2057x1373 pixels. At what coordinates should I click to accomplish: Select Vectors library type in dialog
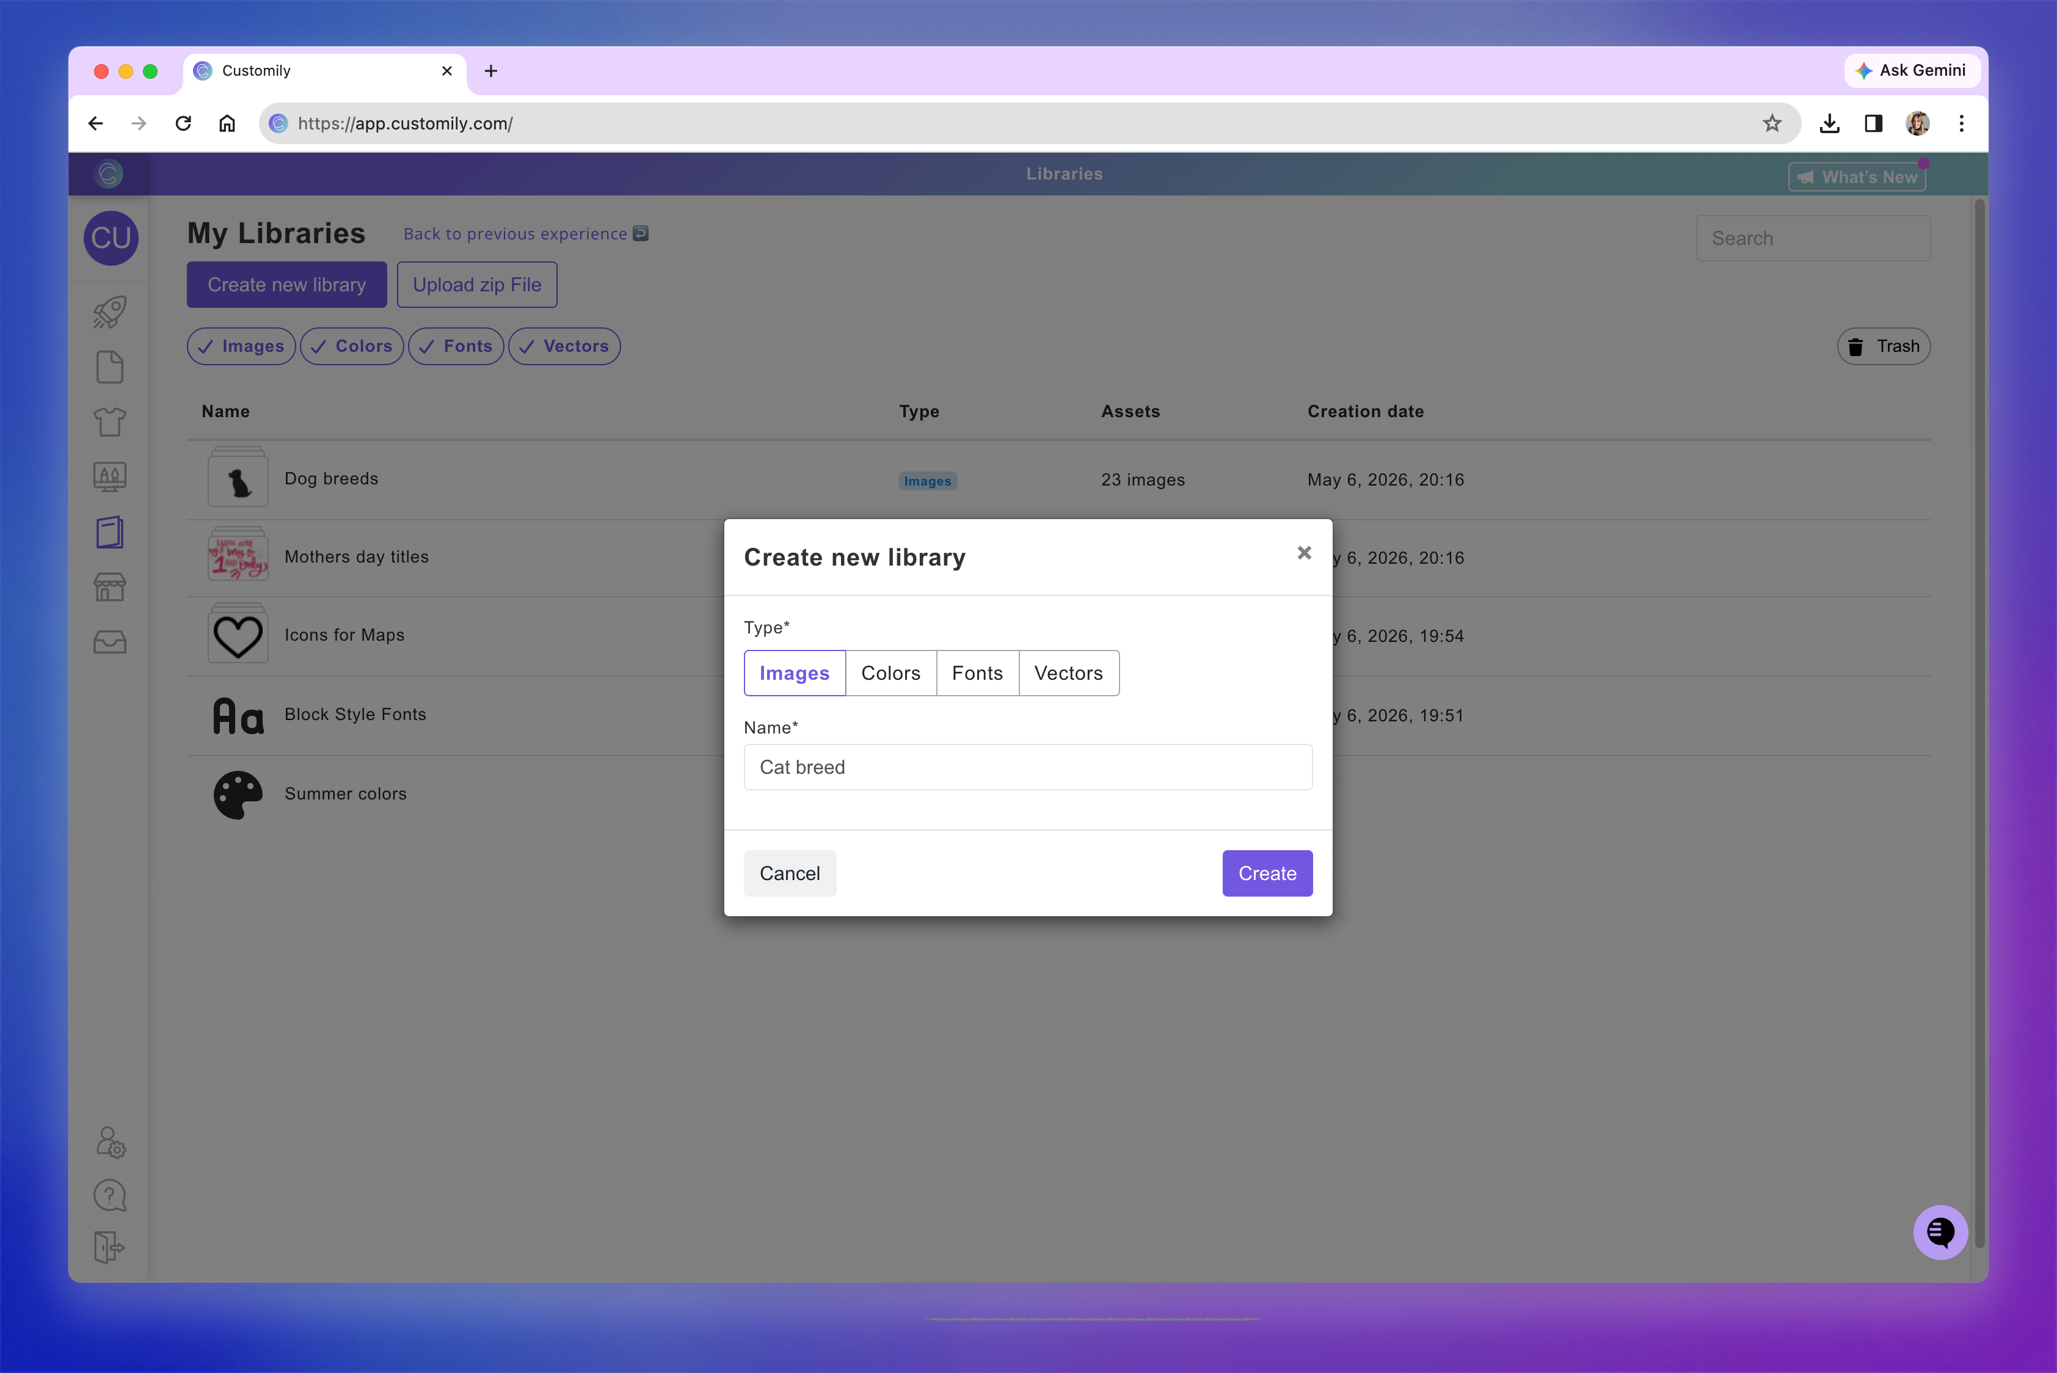point(1068,672)
